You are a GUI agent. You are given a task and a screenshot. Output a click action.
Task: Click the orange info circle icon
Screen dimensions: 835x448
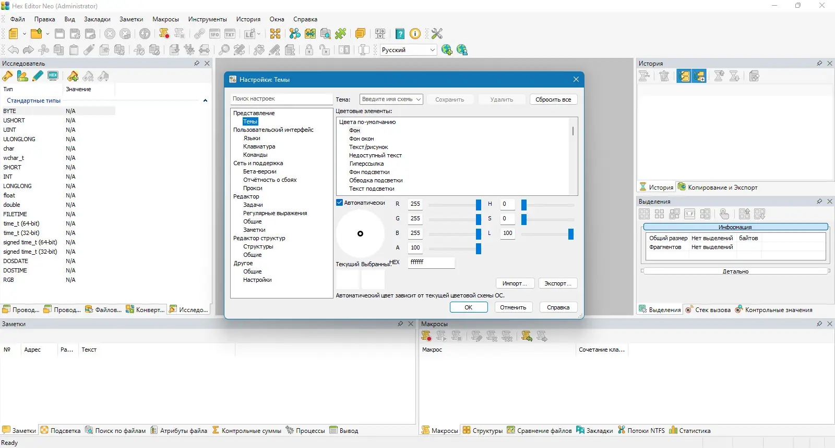pos(415,34)
